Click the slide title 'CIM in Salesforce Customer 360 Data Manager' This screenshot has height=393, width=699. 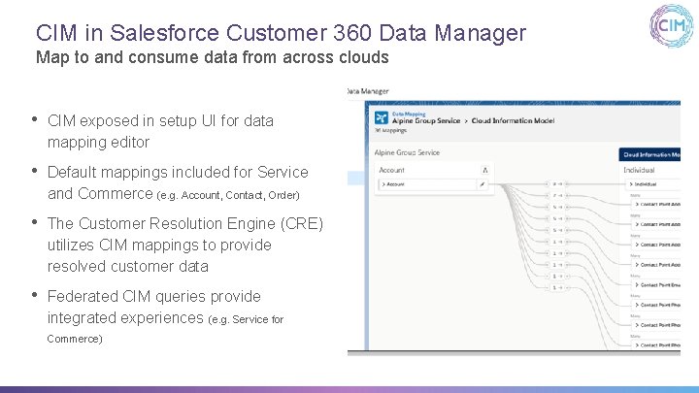[x=281, y=33]
